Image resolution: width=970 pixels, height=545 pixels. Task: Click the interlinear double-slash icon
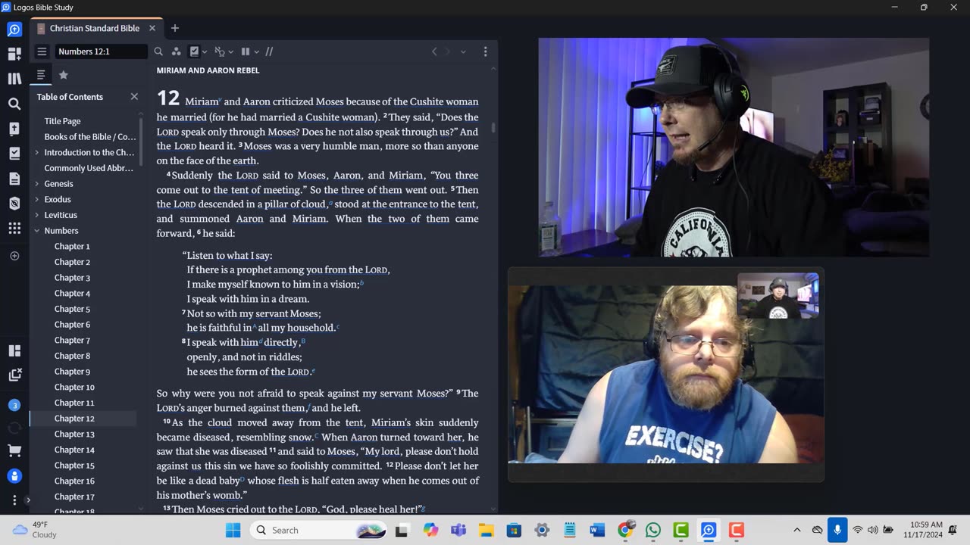coord(269,51)
